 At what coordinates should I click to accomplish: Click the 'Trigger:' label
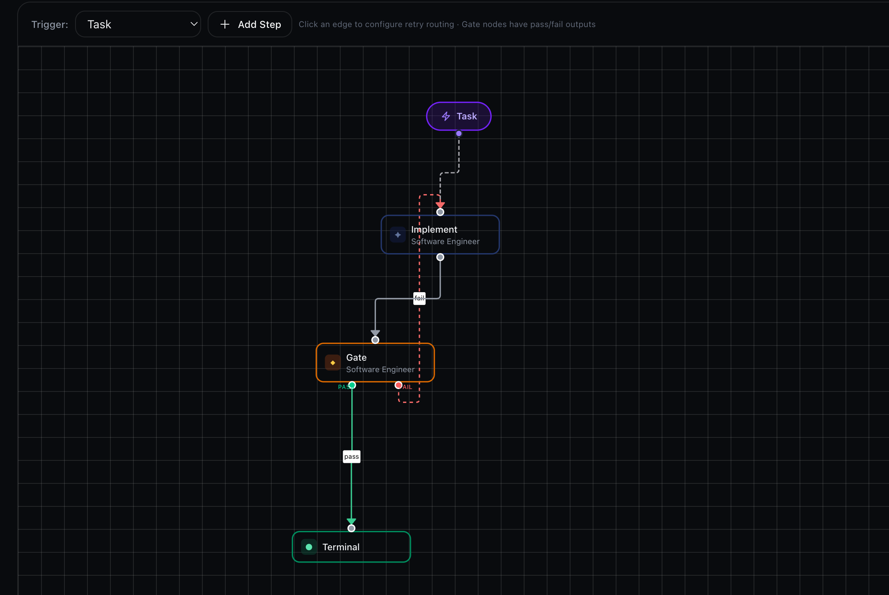[50, 25]
